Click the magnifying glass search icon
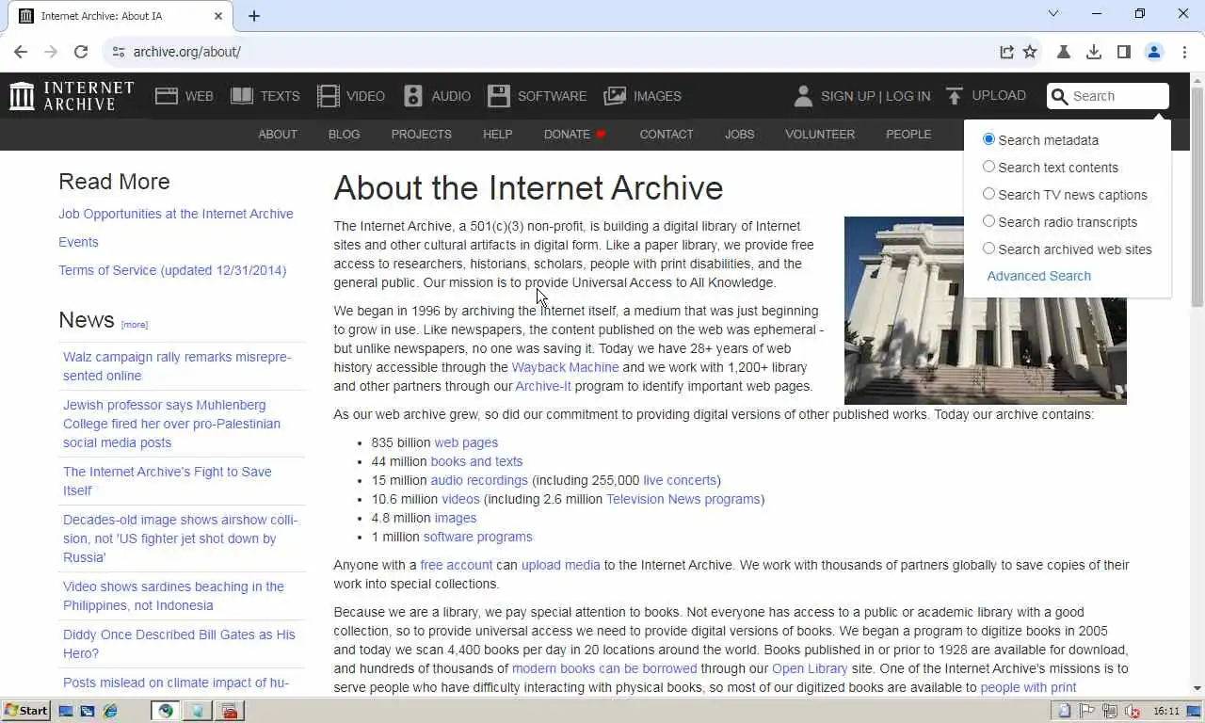 1059,96
